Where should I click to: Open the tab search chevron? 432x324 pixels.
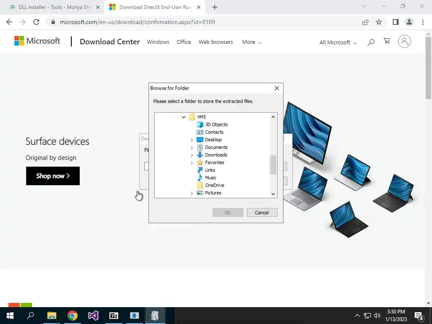click(x=364, y=6)
